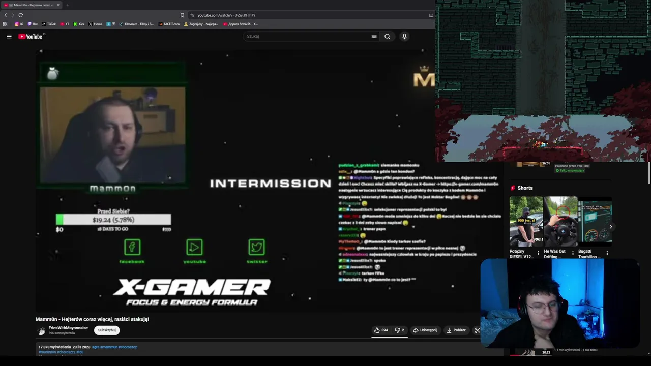Open the FriesWithMayonnaise channel avatar
The image size is (651, 366).
point(41,331)
